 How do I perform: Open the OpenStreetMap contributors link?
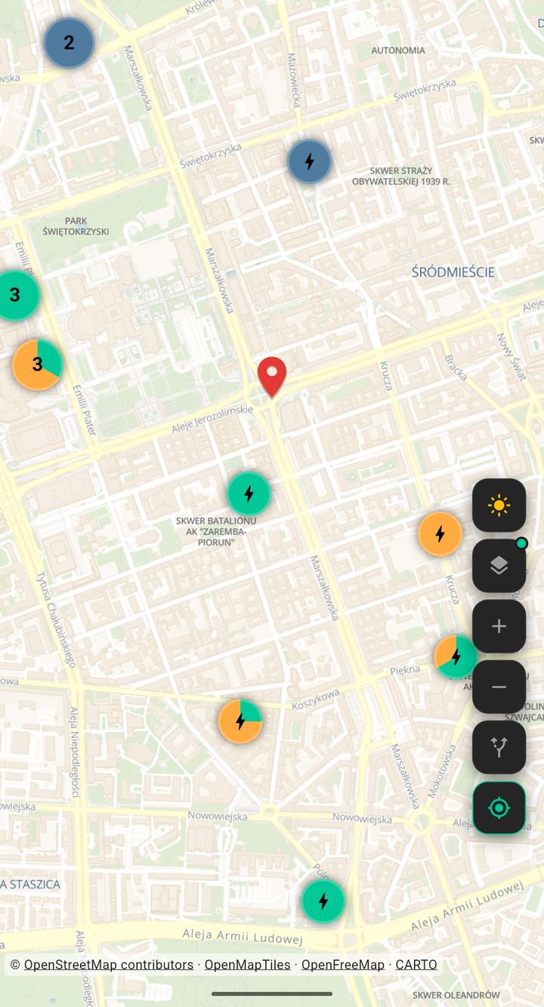(109, 965)
